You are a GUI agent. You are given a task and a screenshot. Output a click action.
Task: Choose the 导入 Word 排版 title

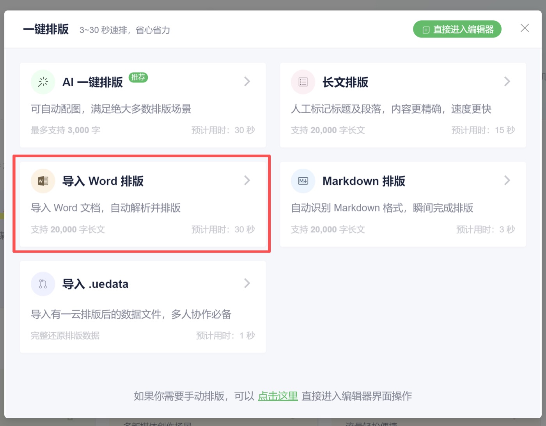coord(103,181)
